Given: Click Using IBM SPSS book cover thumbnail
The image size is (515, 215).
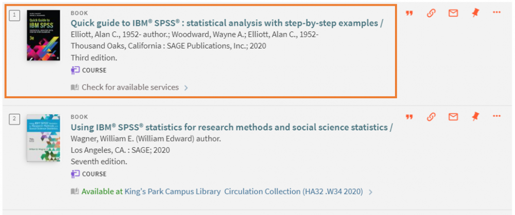Looking at the screenshot, I should coord(43,137).
